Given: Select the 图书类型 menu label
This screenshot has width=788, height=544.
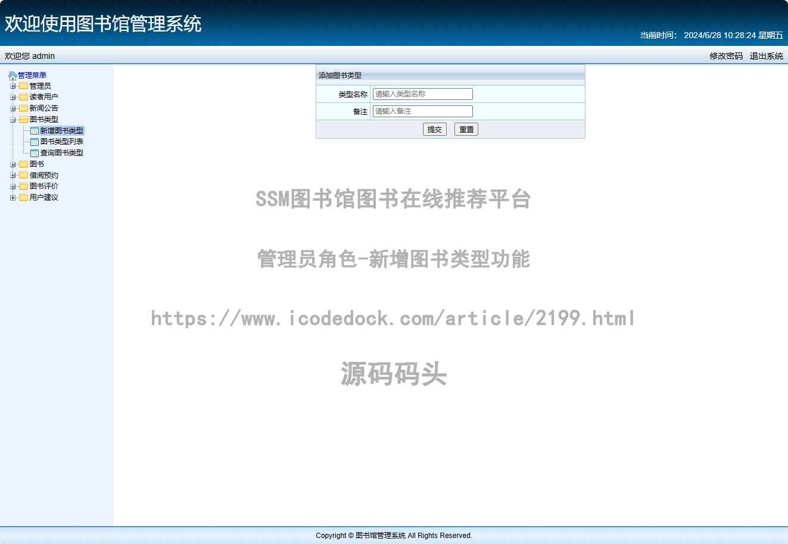Looking at the screenshot, I should pyautogui.click(x=44, y=120).
